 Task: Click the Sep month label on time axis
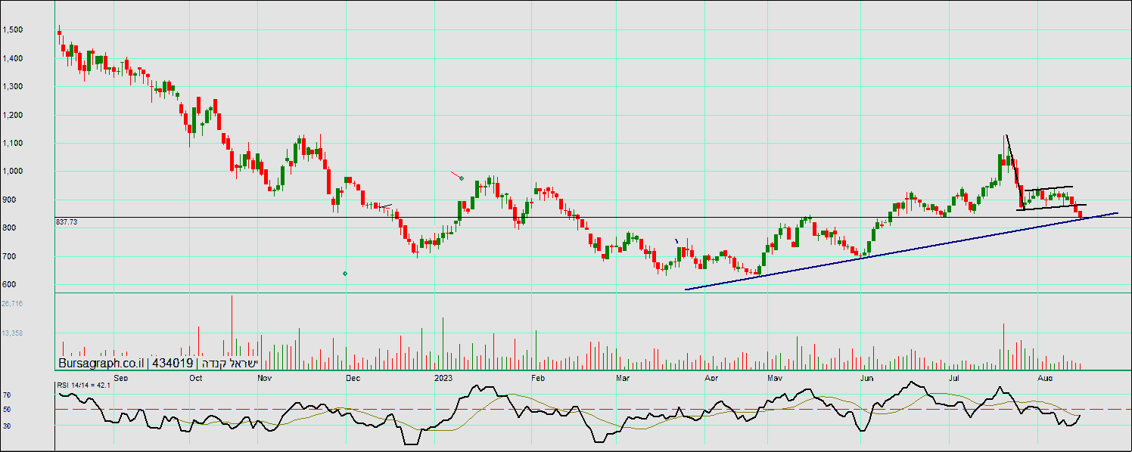coord(120,376)
